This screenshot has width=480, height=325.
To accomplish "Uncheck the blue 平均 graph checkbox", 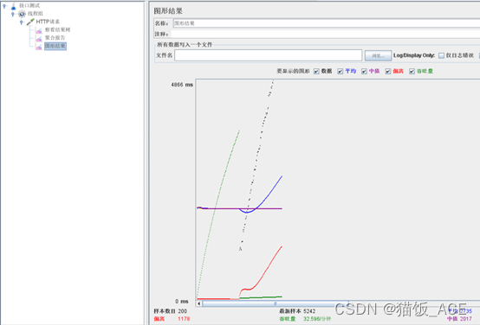I will pyautogui.click(x=341, y=71).
